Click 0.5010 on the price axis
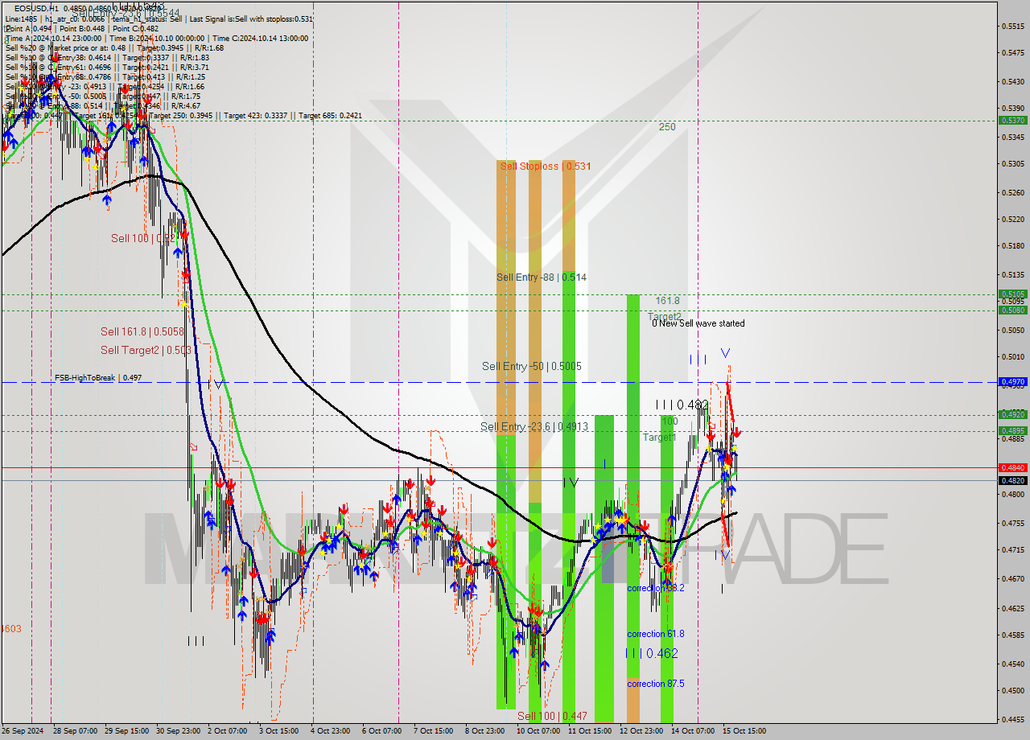This screenshot has width=1030, height=740. click(1012, 356)
